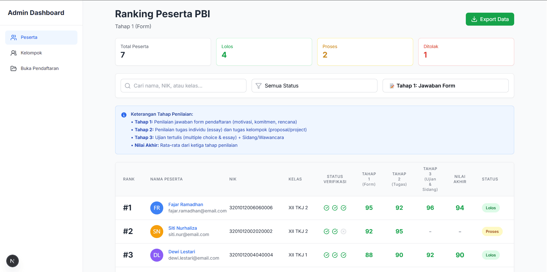This screenshot has height=272, width=547.
Task: Click the blue info icon in Keterangan box
Action: 124,115
